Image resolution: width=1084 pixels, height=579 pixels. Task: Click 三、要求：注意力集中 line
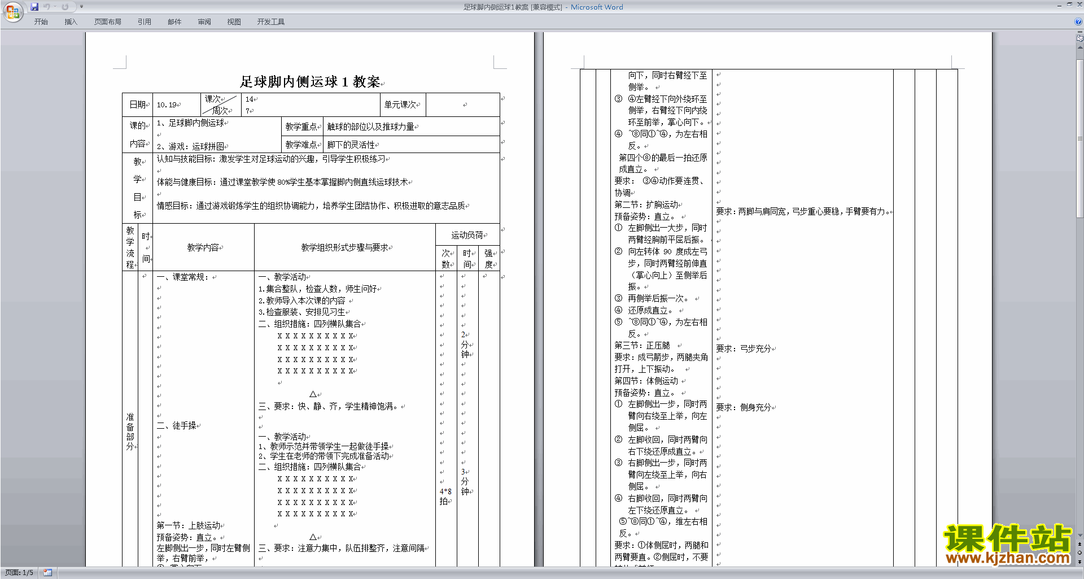(x=341, y=548)
